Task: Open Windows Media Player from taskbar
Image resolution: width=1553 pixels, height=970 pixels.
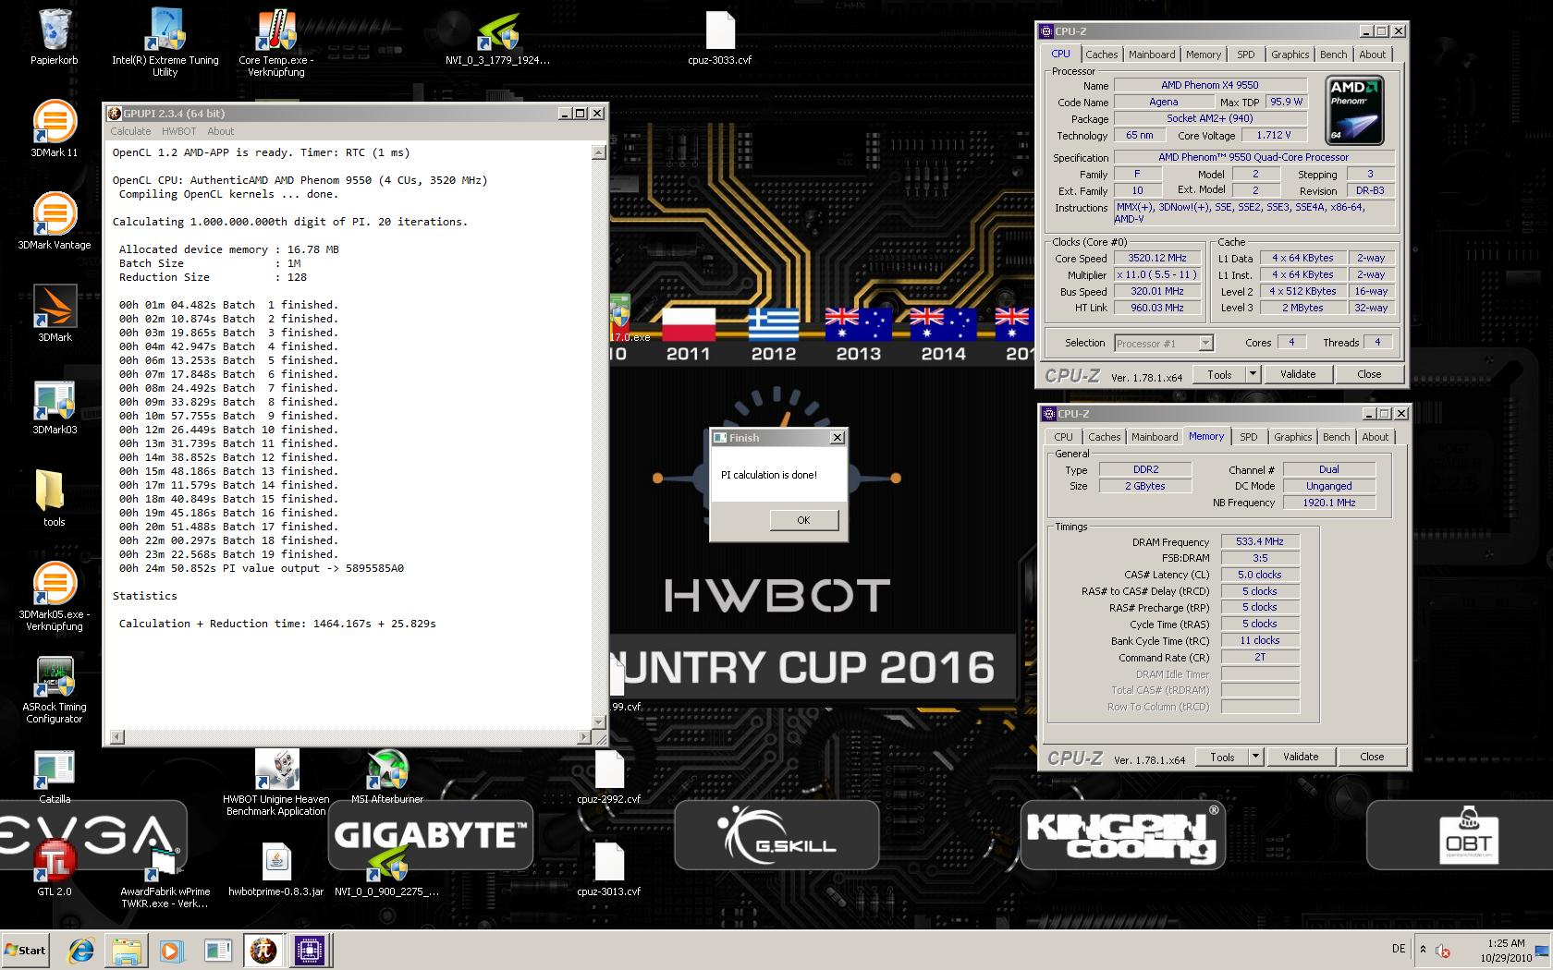Action: [171, 950]
